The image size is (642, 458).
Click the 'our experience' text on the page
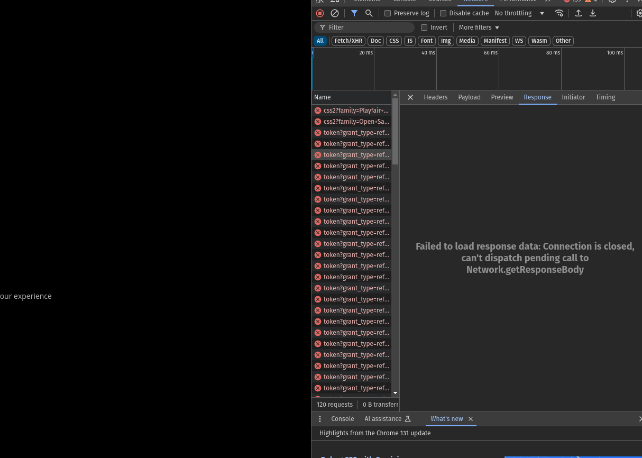26,296
